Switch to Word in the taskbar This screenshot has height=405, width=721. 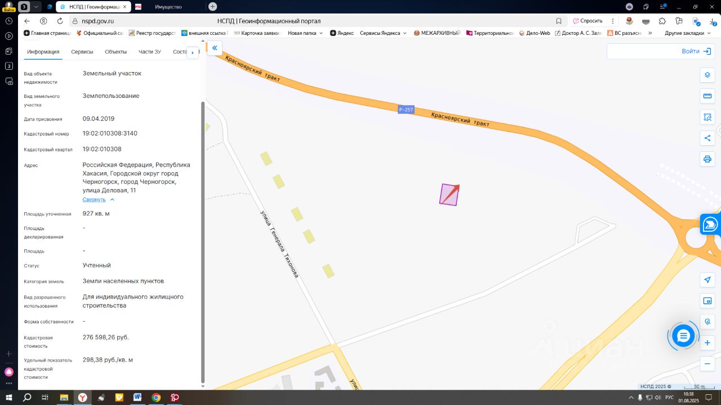click(137, 397)
